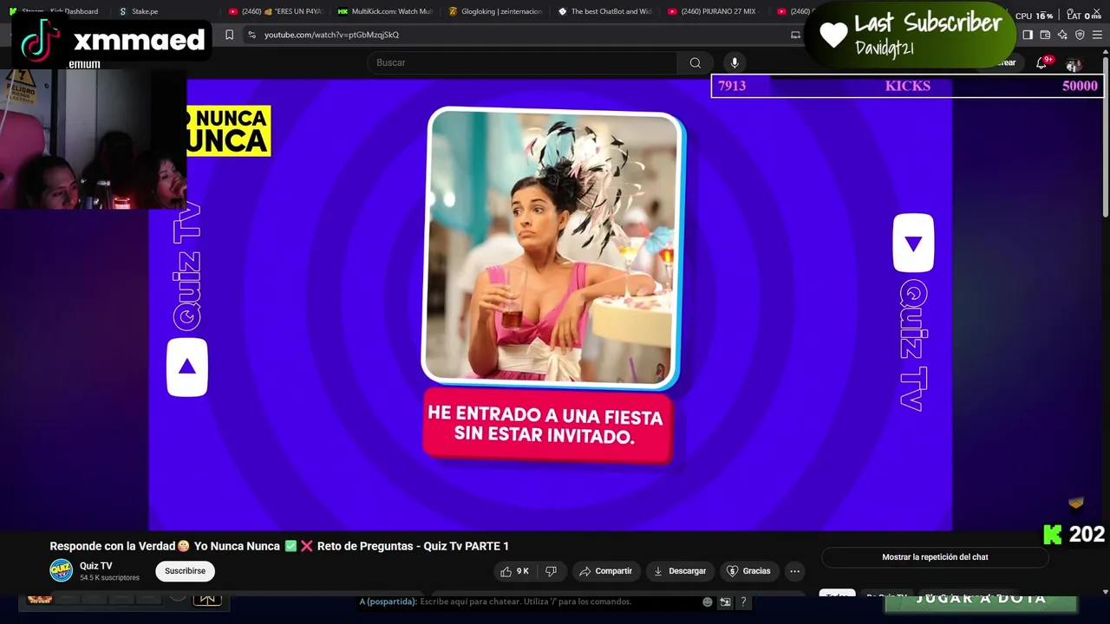Dislike the video with thumbs-down button
The image size is (1110, 624).
pos(551,571)
